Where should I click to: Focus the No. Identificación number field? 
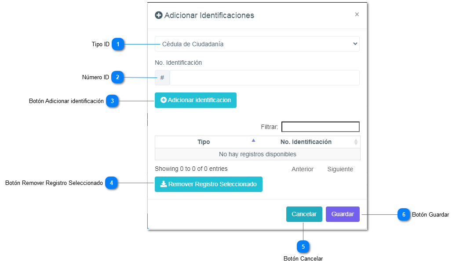tap(264, 78)
